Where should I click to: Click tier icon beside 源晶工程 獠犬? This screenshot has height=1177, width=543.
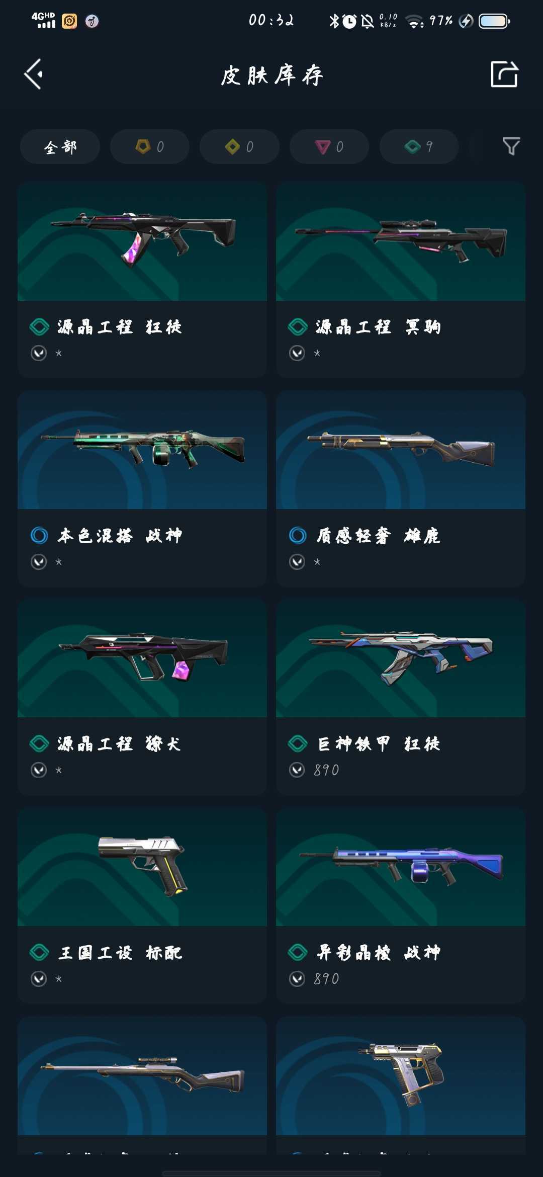[x=39, y=744]
